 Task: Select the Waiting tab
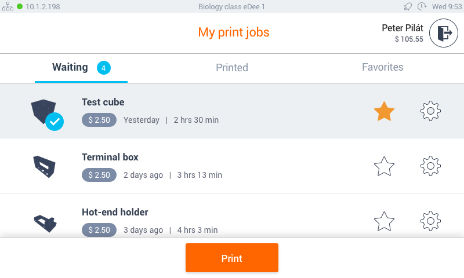click(70, 67)
